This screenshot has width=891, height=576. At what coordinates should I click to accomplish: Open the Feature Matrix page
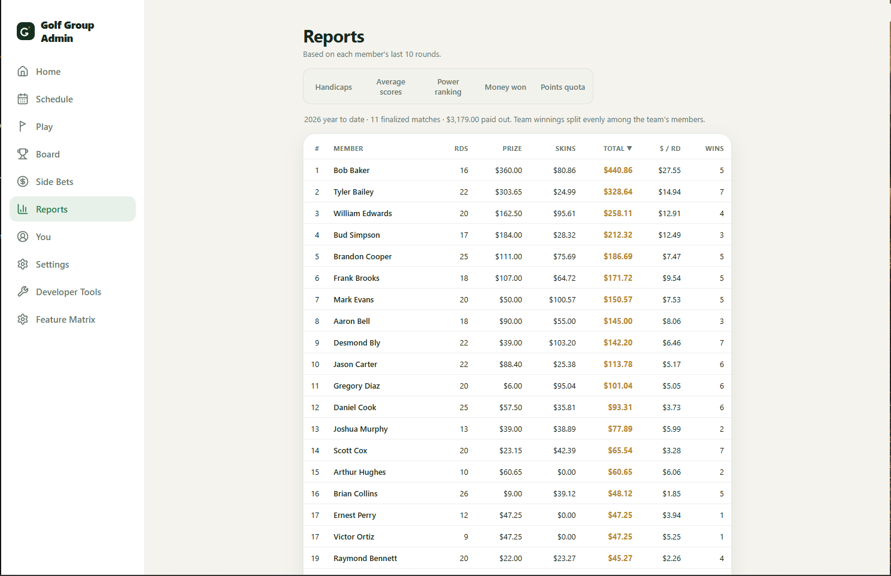tap(72, 319)
